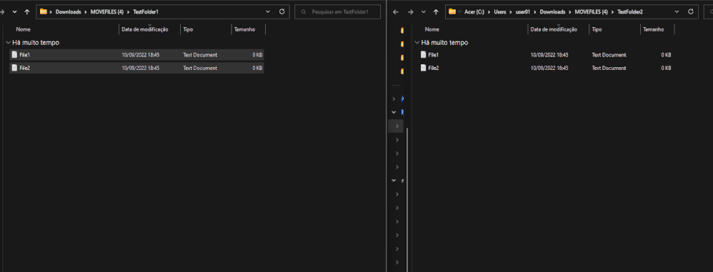Go up one level in right window

(x=436, y=12)
